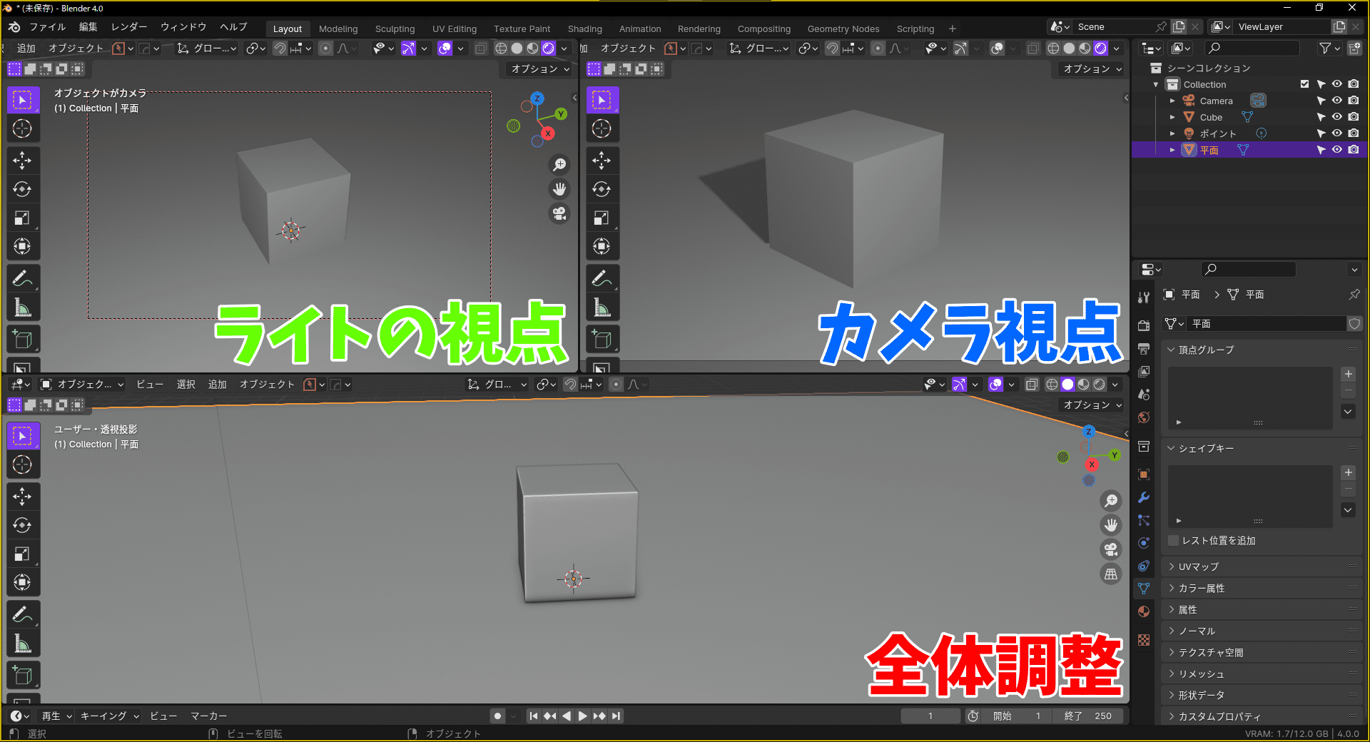Image resolution: width=1370 pixels, height=742 pixels.
Task: Open the Output properties tab
Action: click(1144, 349)
